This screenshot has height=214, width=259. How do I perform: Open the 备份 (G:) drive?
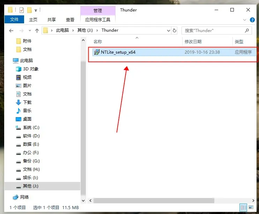pyautogui.click(x=28, y=161)
